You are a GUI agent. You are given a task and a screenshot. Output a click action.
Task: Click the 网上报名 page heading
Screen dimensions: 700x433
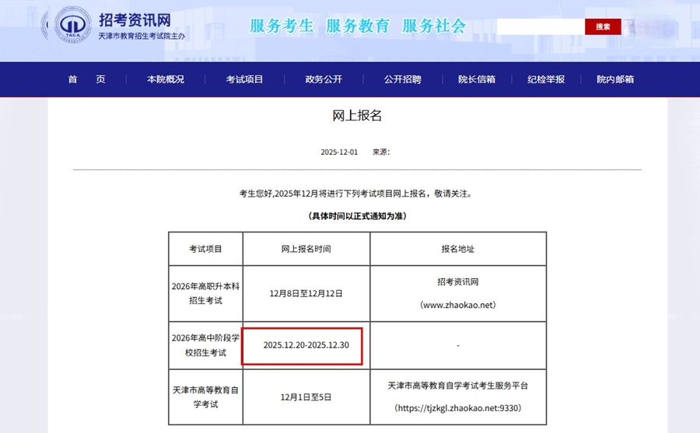pos(357,116)
